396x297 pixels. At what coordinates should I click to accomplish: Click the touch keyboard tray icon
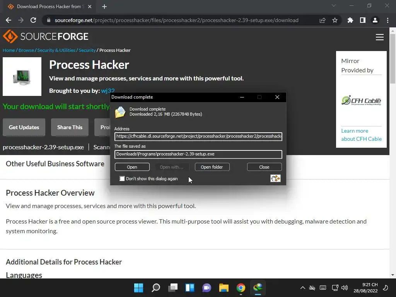pos(323,288)
